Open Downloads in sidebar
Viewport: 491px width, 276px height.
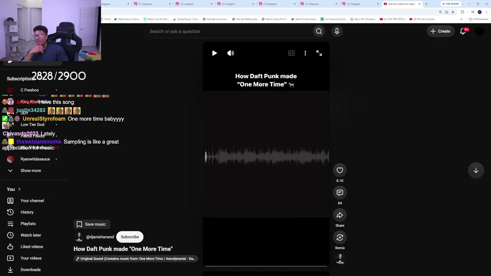click(x=31, y=270)
